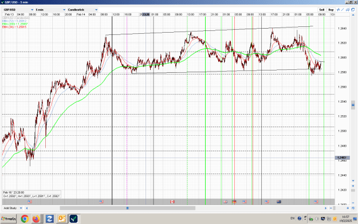Click the horizontal zoom slider handle
358x224 pixels.
point(335,208)
